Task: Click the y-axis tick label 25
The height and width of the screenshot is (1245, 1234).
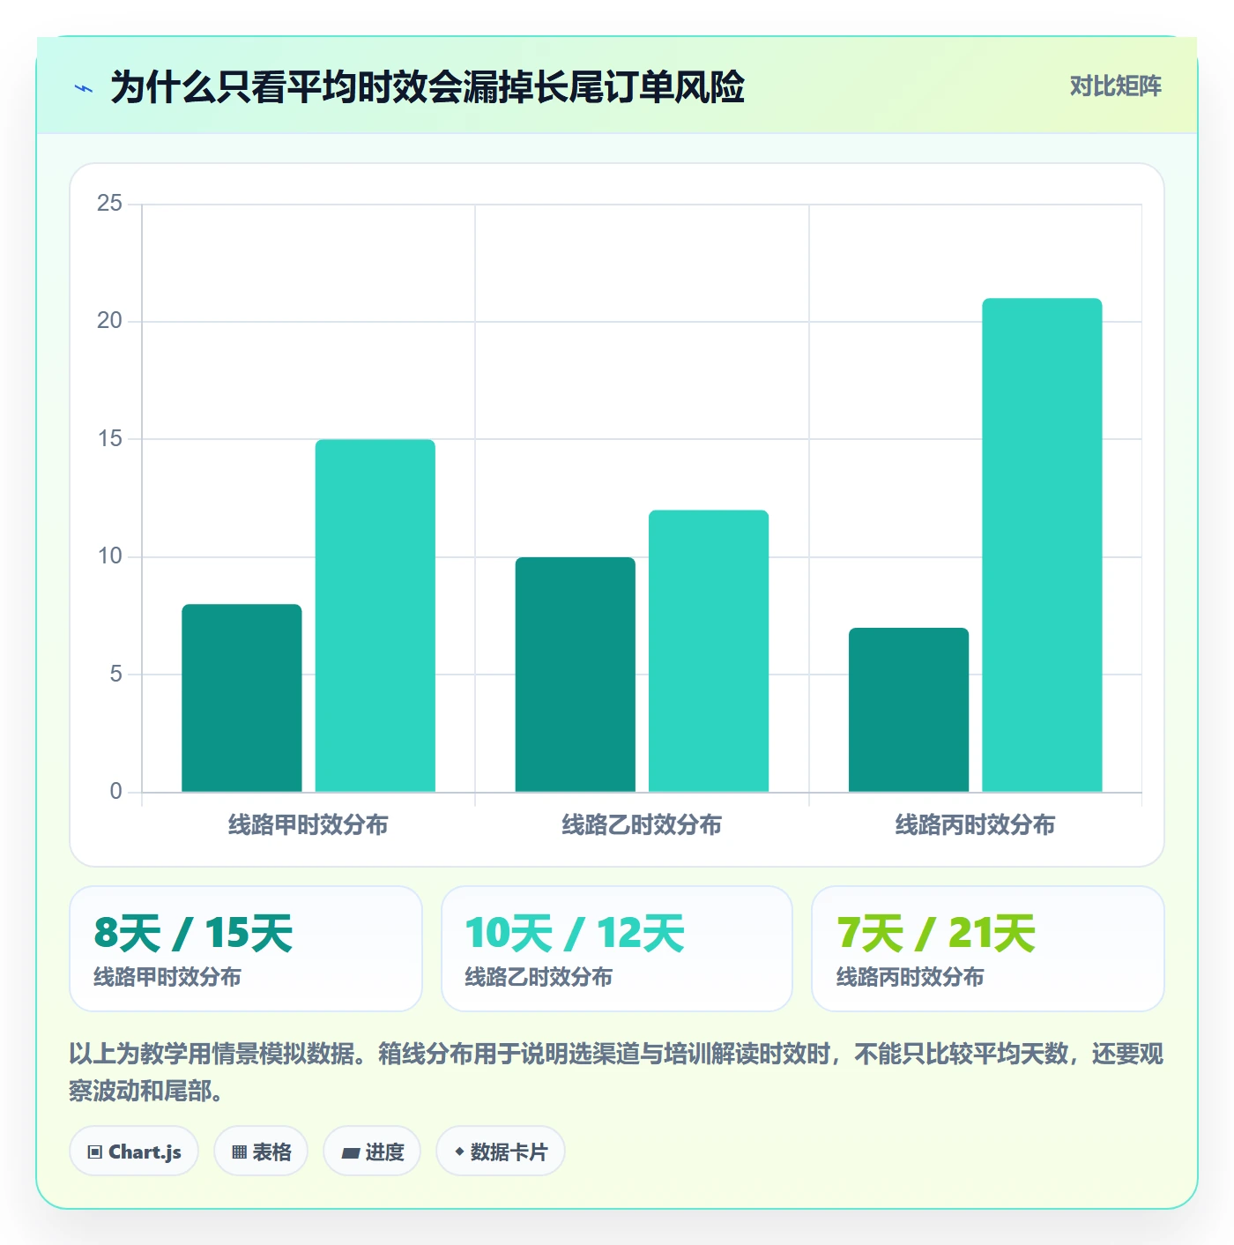Action: pos(110,204)
